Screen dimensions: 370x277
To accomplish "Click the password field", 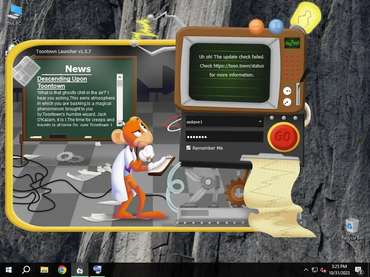I will tap(224, 137).
